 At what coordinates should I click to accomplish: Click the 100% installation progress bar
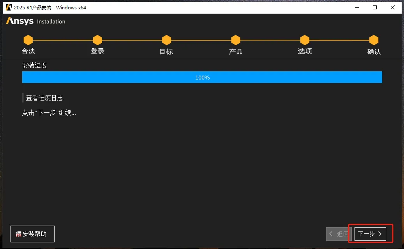(x=202, y=77)
